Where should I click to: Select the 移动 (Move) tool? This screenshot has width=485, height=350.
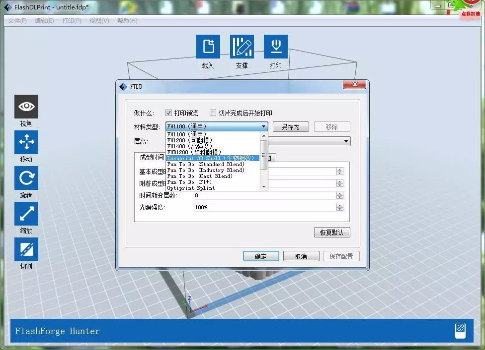pos(26,142)
